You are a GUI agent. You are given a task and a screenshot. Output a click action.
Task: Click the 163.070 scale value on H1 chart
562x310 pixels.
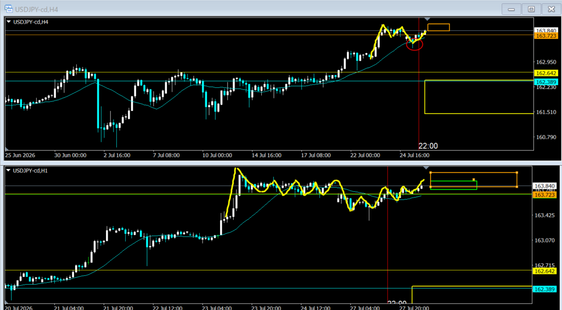[x=545, y=240]
